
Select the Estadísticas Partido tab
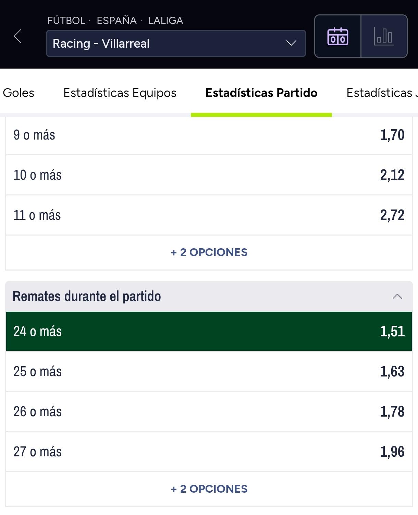click(261, 93)
